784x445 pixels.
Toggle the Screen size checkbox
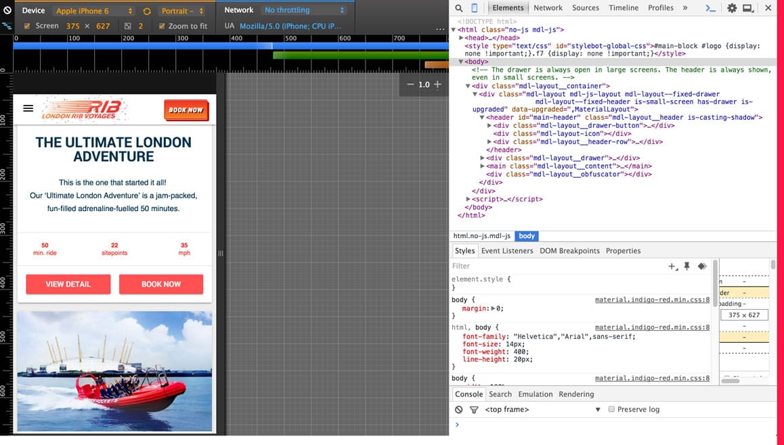27,25
